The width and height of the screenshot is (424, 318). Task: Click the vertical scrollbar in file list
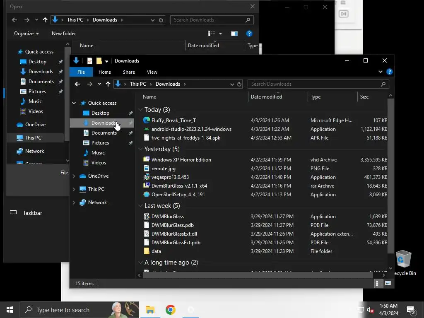[390, 176]
